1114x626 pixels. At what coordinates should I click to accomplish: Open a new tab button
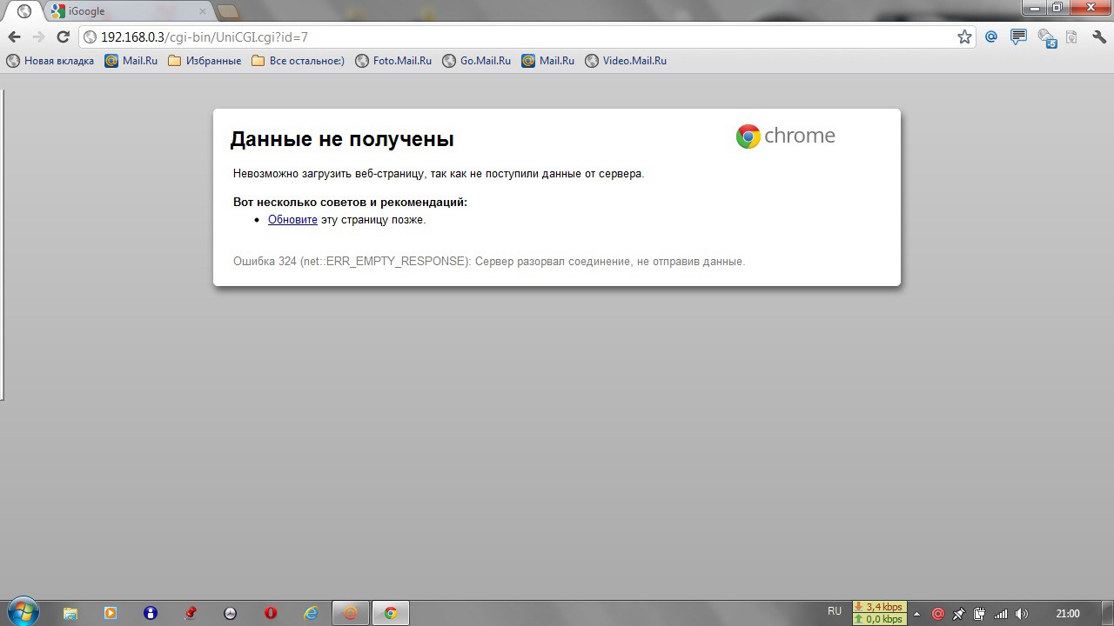[228, 11]
